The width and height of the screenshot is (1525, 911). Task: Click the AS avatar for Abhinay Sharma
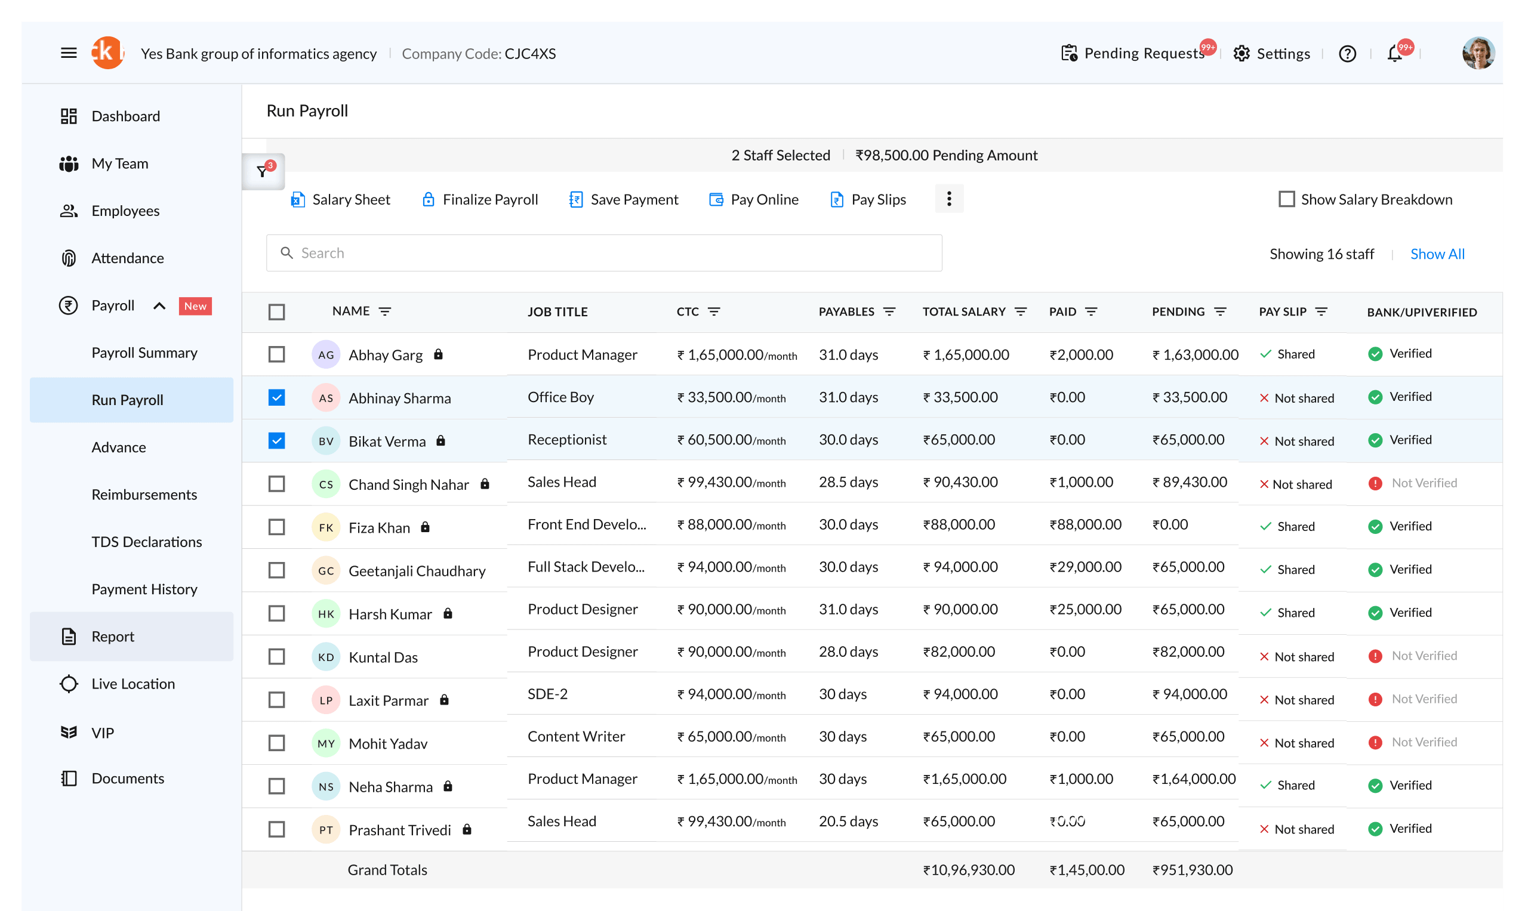pyautogui.click(x=326, y=398)
